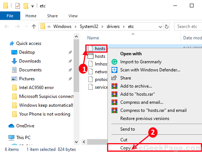
Task: Open the Quick Access Toolbar customize dropdown
Action: coord(33,6)
